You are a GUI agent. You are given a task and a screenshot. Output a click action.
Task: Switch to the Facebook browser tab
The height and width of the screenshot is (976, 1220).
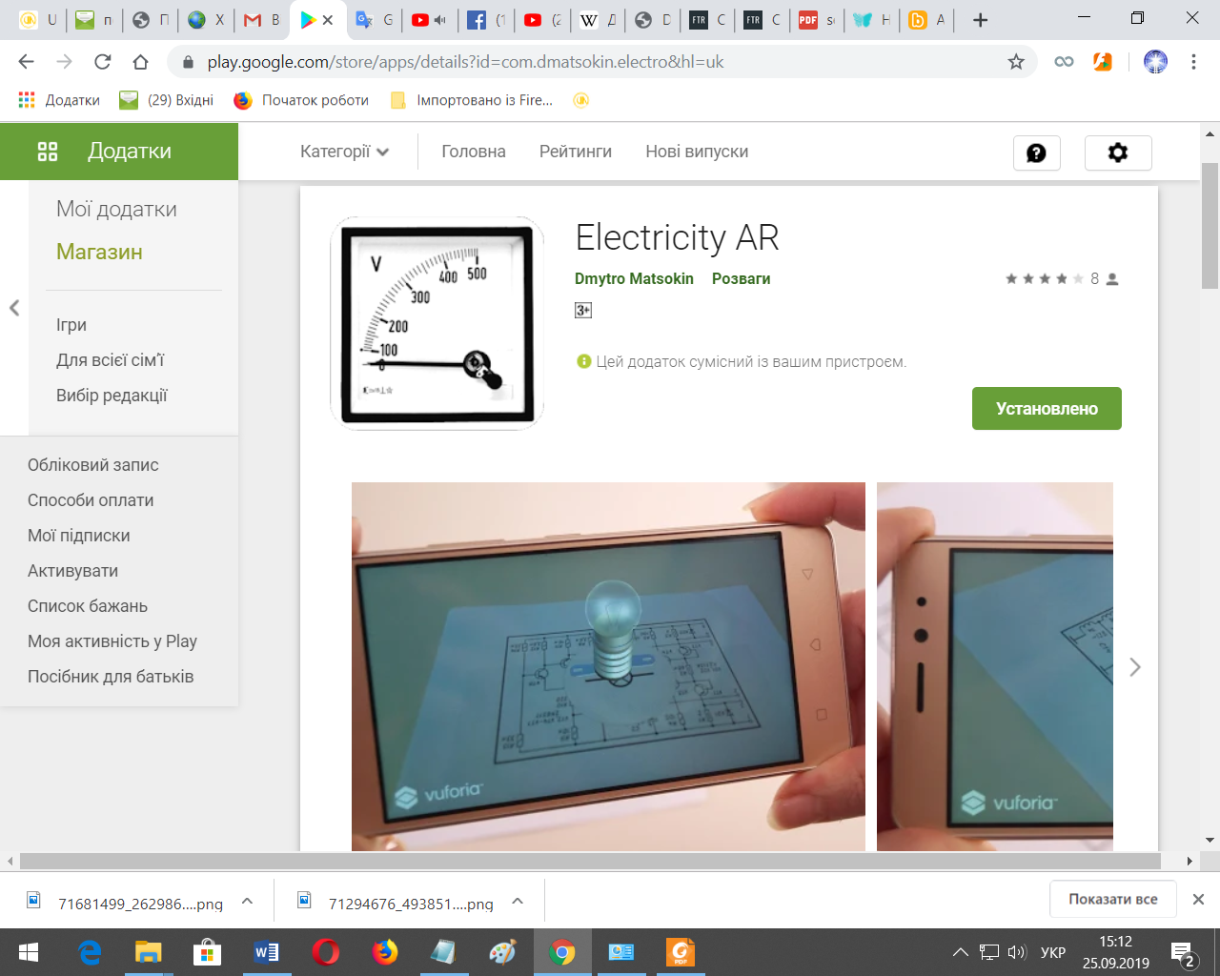[x=486, y=20]
